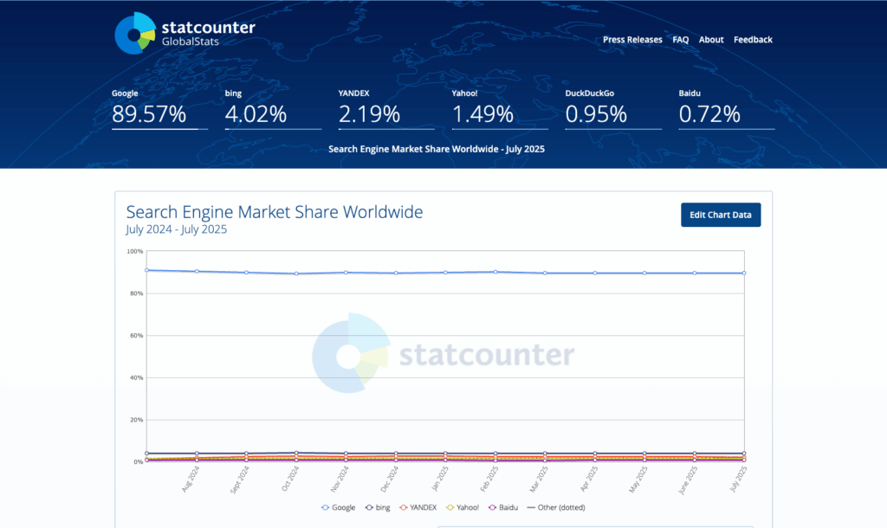Click the Mar 2025 x-axis label
887x528 pixels.
539,480
